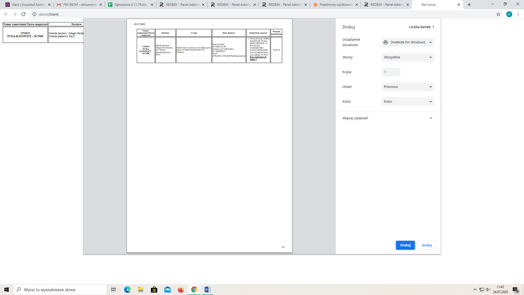
Task: Click the browser reload icon
Action: point(23,14)
